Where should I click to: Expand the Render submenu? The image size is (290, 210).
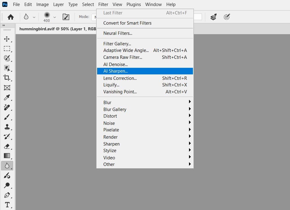point(145,137)
